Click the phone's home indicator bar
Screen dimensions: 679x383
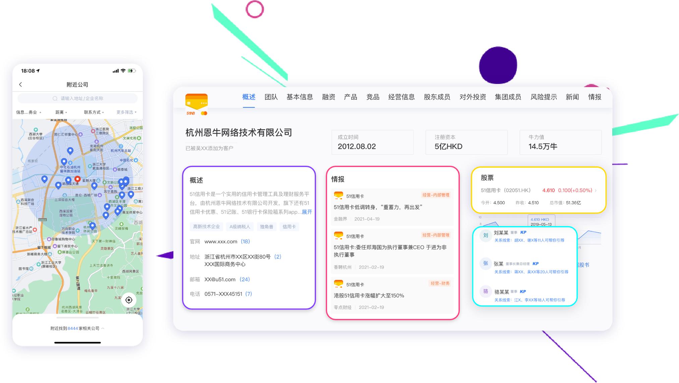(77, 342)
